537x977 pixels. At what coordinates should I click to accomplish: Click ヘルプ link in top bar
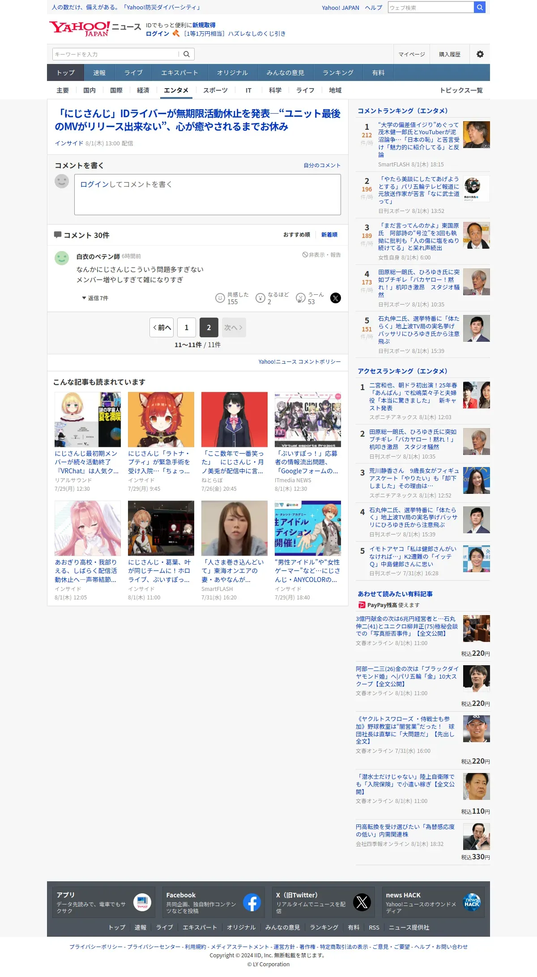pos(373,8)
